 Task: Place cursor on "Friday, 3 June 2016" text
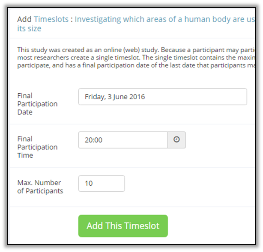point(115,97)
